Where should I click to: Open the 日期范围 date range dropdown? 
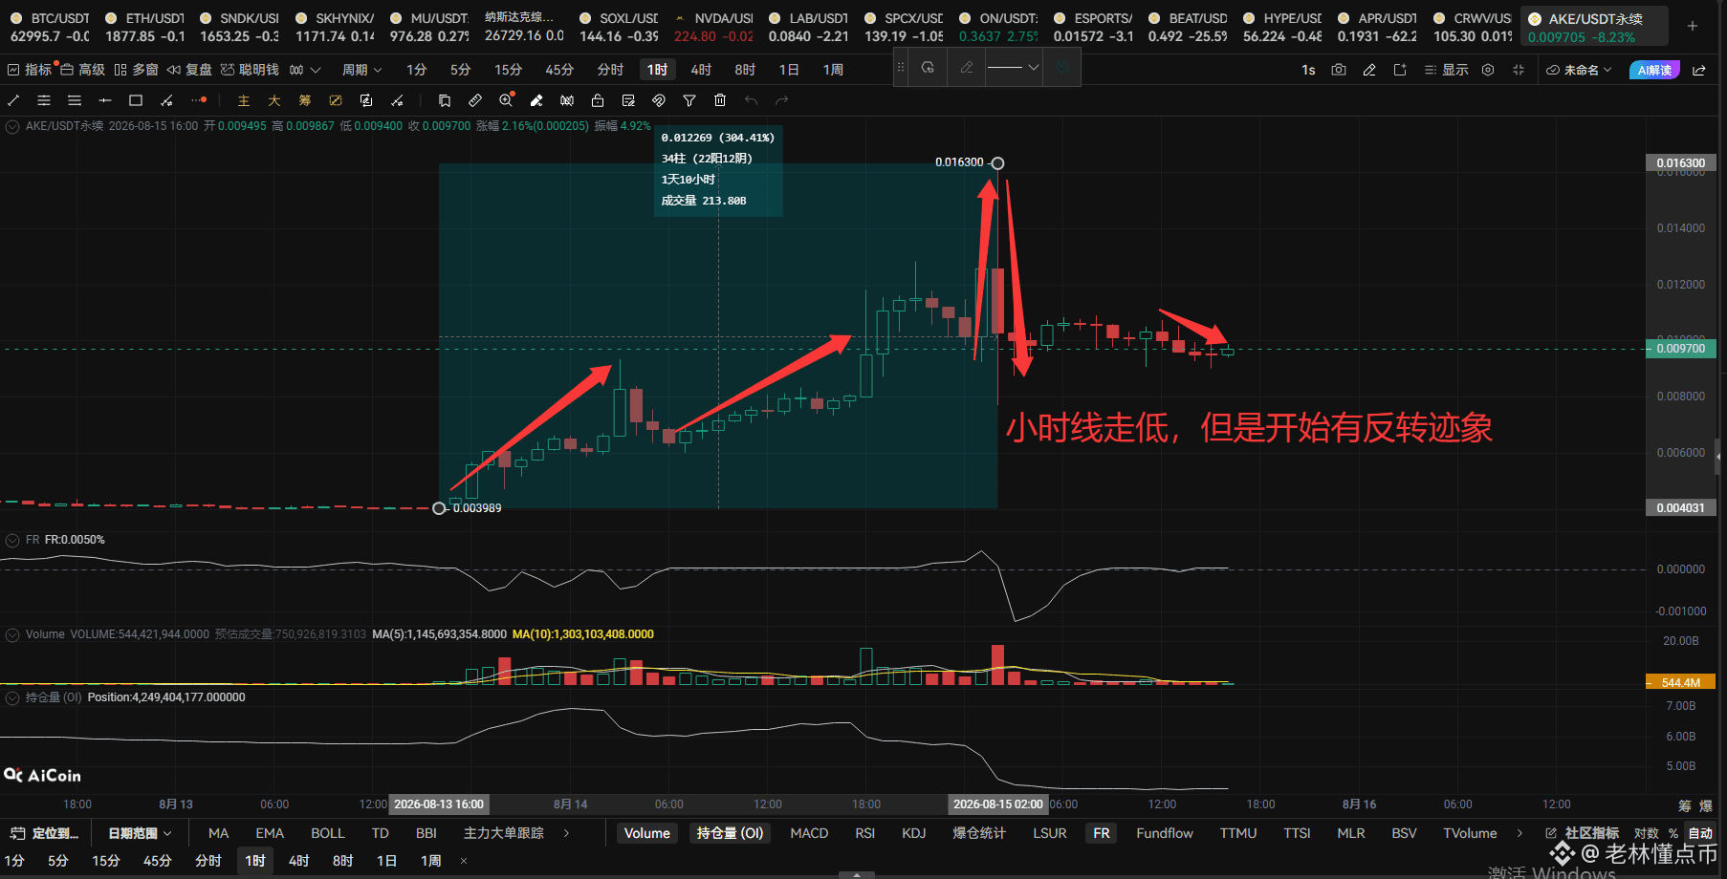(140, 833)
